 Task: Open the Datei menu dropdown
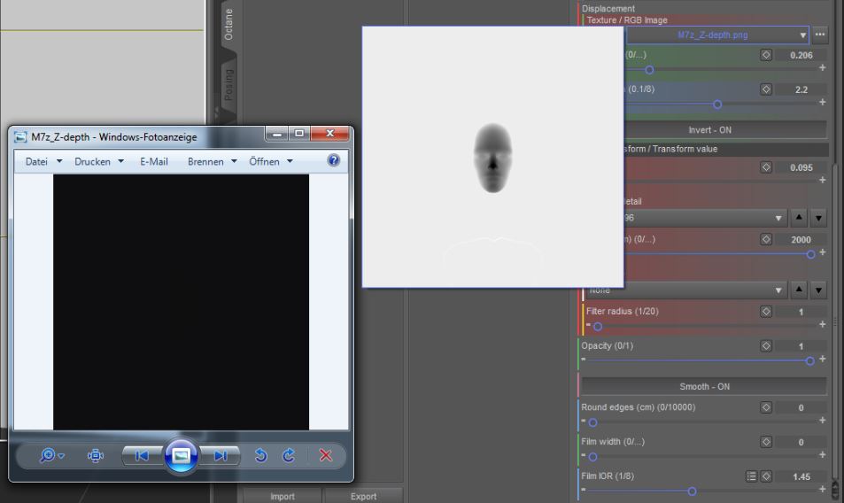[x=43, y=161]
